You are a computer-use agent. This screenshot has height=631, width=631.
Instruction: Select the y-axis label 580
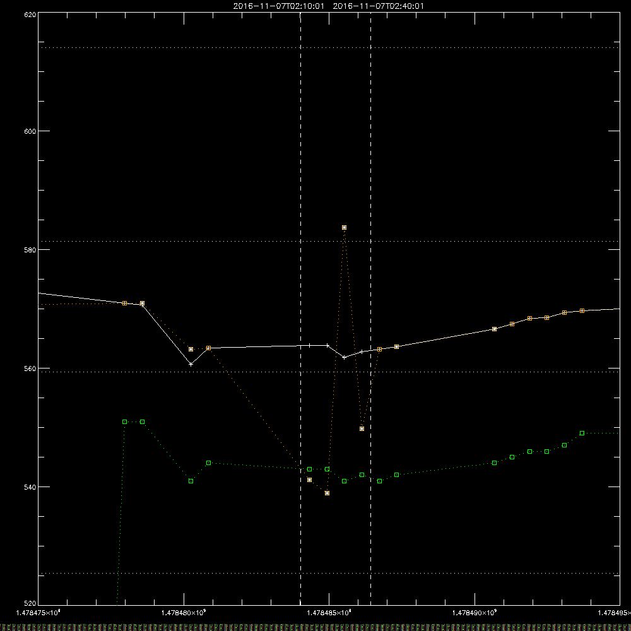tap(30, 249)
